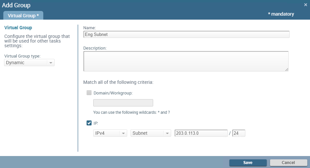This screenshot has width=310, height=168.
Task: Open the Virtual Group type dropdown
Action: 29,63
